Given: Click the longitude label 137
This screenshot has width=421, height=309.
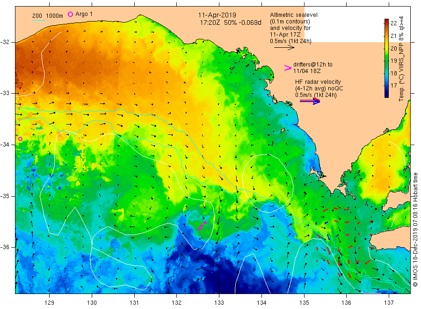Looking at the screenshot, I should pos(389,303).
